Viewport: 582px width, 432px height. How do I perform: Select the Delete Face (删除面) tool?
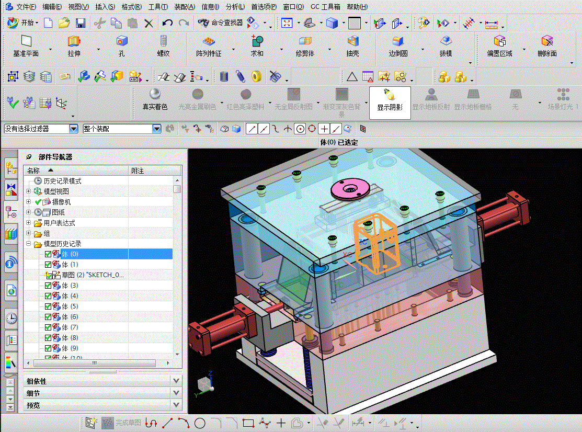[x=547, y=46]
